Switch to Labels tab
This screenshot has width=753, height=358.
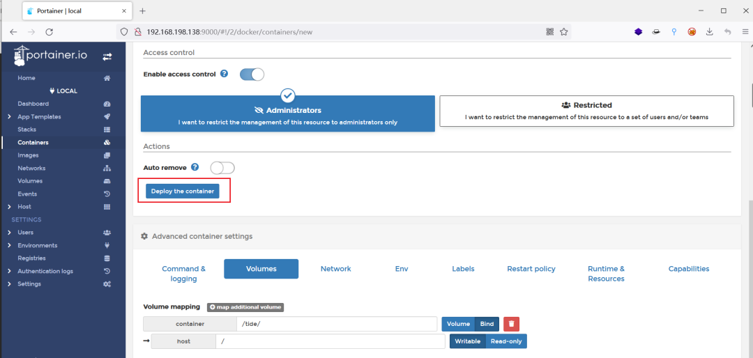463,269
